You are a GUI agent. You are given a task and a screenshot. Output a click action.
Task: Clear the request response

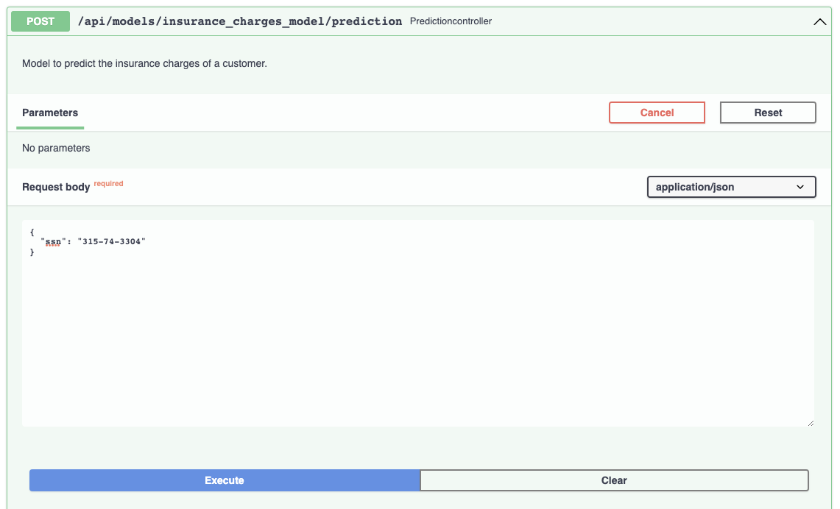pos(614,480)
